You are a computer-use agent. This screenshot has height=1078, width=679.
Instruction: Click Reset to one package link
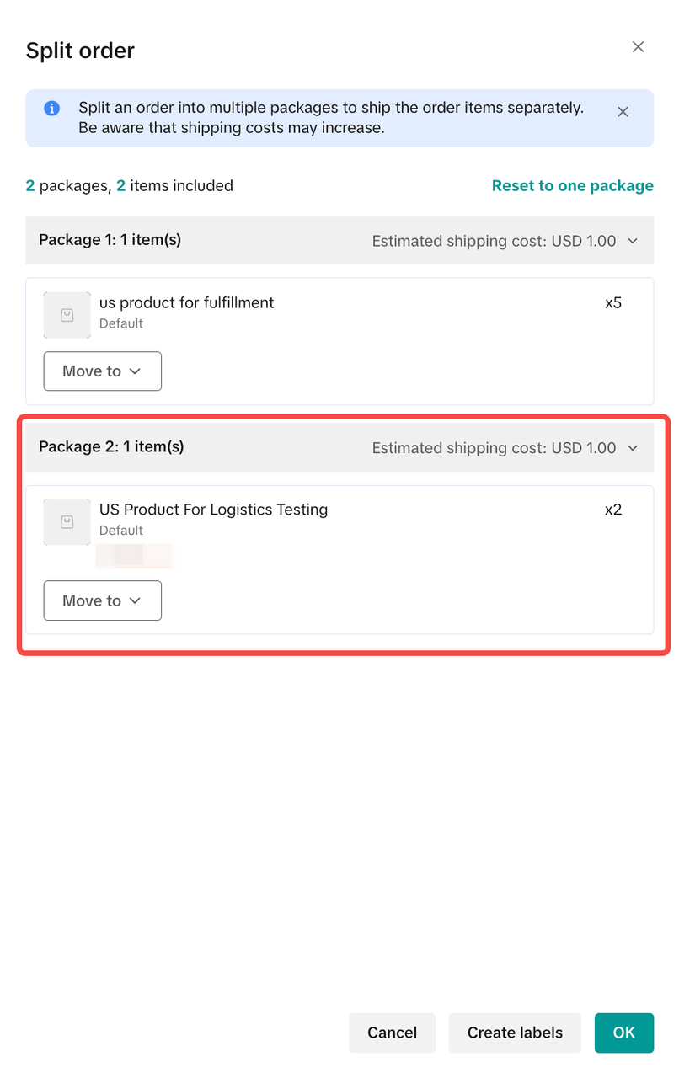click(x=572, y=186)
